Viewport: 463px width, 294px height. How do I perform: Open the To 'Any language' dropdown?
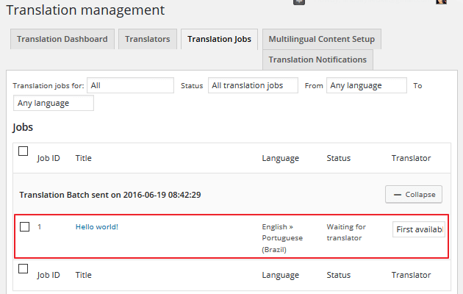point(54,103)
